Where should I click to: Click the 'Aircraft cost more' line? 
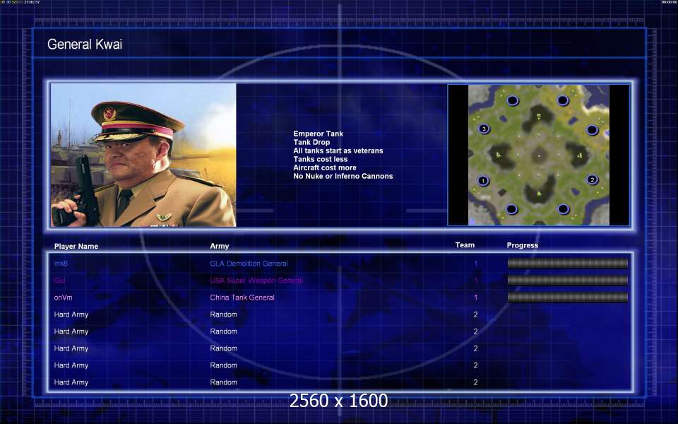(x=325, y=167)
